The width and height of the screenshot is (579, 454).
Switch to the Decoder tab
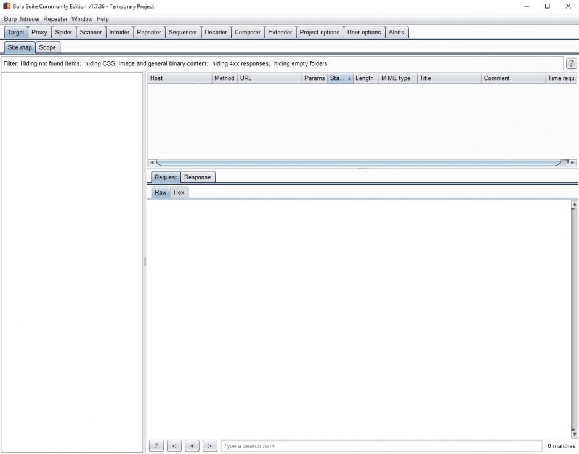point(216,32)
